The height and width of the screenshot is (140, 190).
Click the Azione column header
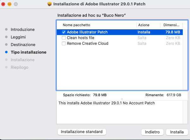point(144,25)
